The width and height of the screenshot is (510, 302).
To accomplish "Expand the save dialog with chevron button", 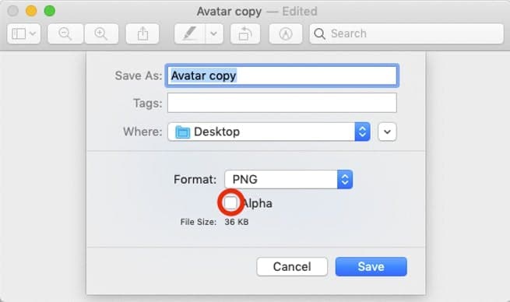I will pos(387,132).
